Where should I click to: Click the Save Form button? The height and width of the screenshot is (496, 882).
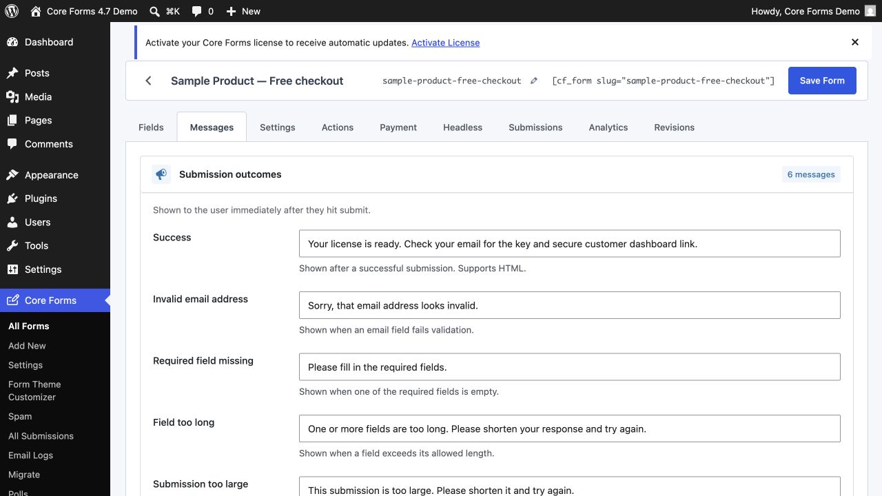coord(822,81)
